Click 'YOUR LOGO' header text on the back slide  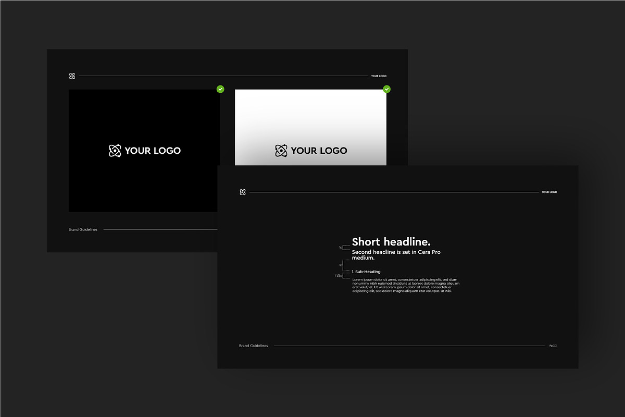click(379, 76)
